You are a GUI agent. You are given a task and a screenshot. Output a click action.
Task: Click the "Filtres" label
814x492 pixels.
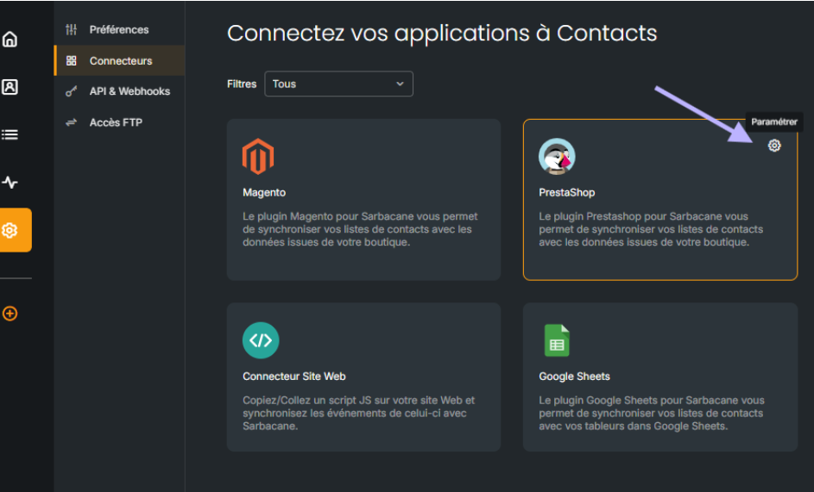(x=242, y=84)
